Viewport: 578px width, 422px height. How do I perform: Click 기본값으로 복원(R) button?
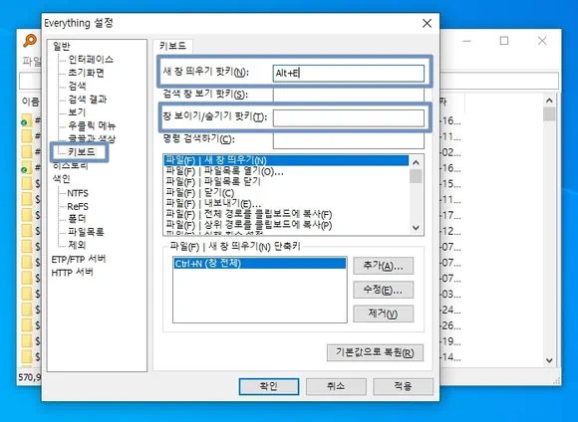click(375, 352)
